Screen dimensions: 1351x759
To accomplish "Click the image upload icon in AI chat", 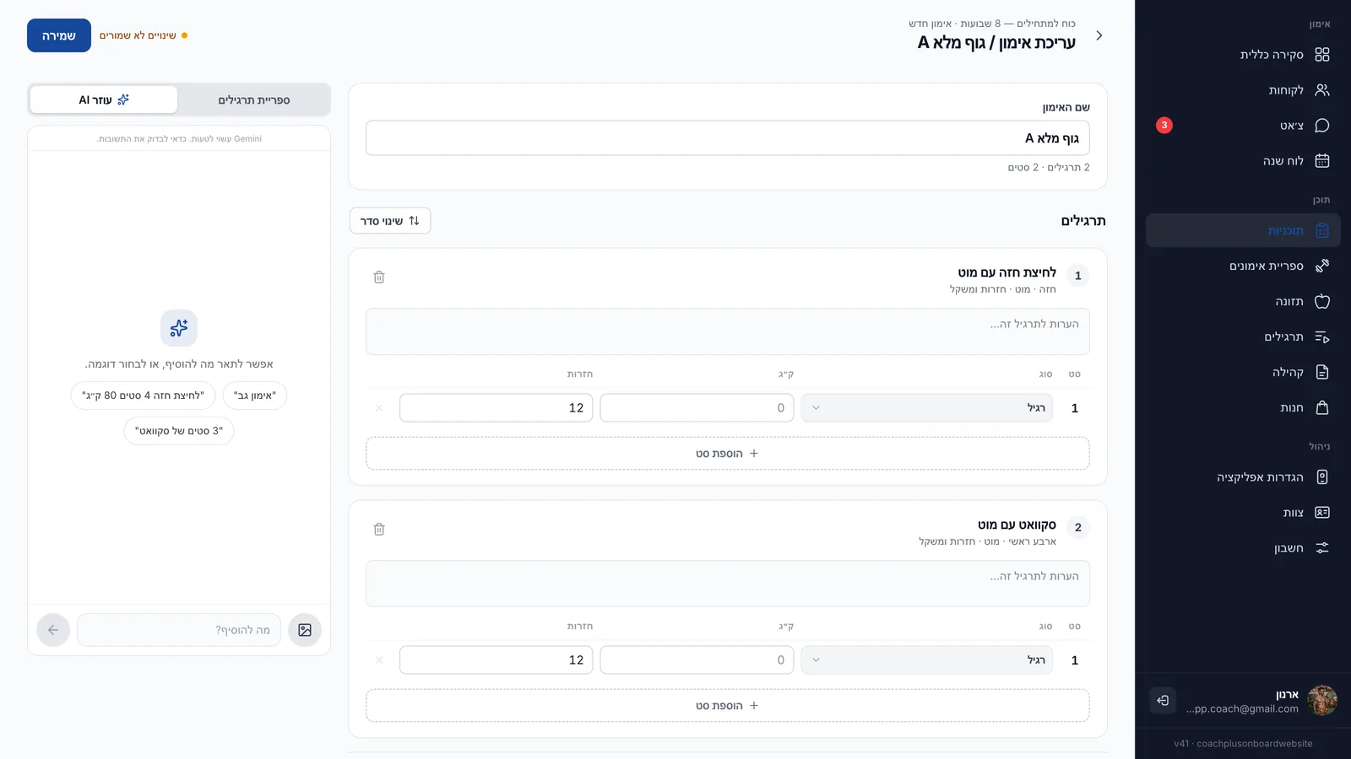I will pos(305,630).
